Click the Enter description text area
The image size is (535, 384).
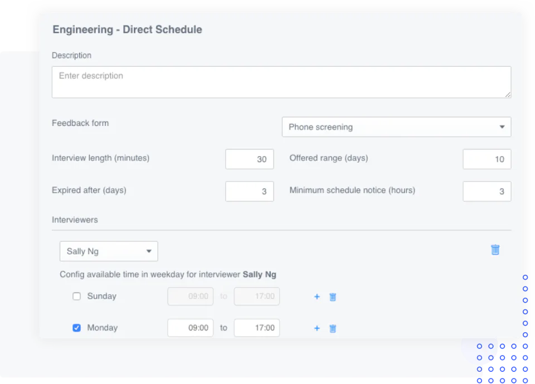click(281, 82)
